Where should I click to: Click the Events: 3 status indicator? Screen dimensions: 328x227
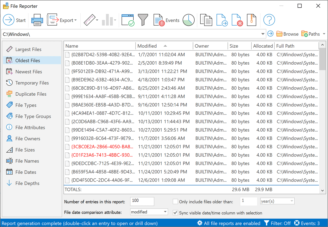click(307, 223)
